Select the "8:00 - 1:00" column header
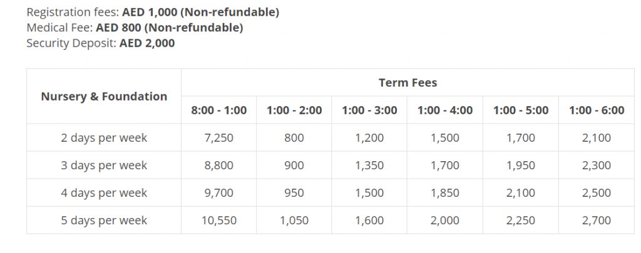Screen dimensions: 641x253 (x=219, y=111)
